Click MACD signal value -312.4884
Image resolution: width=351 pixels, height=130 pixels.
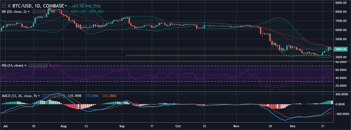[x=109, y=96]
